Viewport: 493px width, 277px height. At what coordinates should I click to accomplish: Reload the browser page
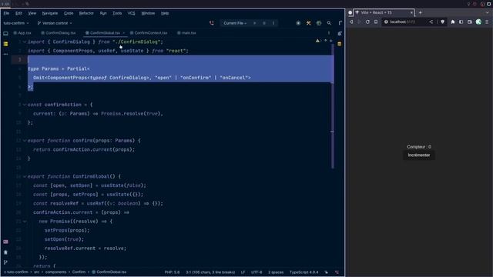click(367, 22)
